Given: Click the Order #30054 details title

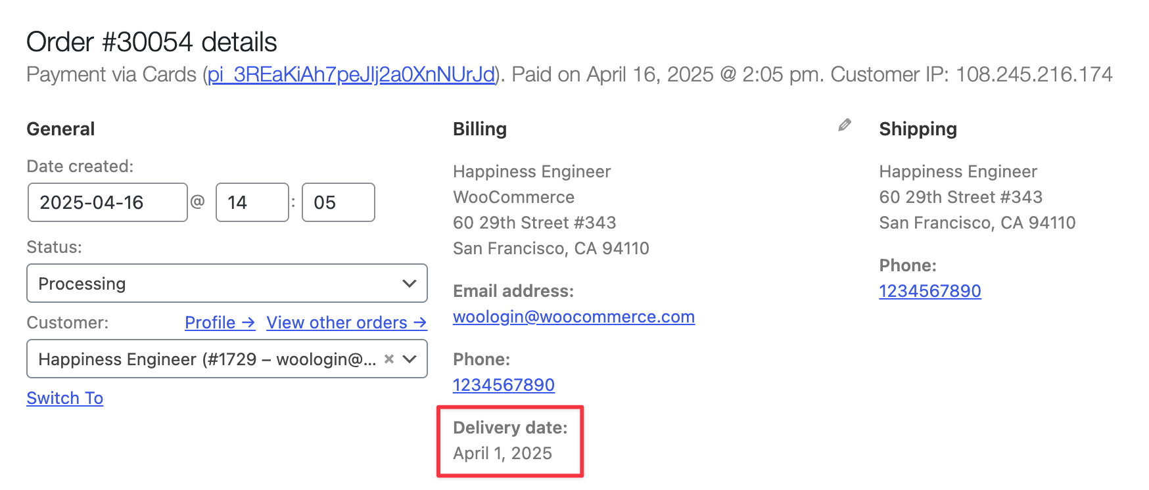Looking at the screenshot, I should pos(152,42).
